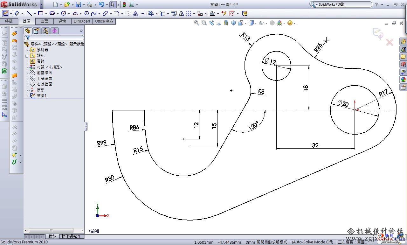The image size is (407, 245).
Task: Open the ConfigurationManager tab icon
Action: tap(45, 31)
